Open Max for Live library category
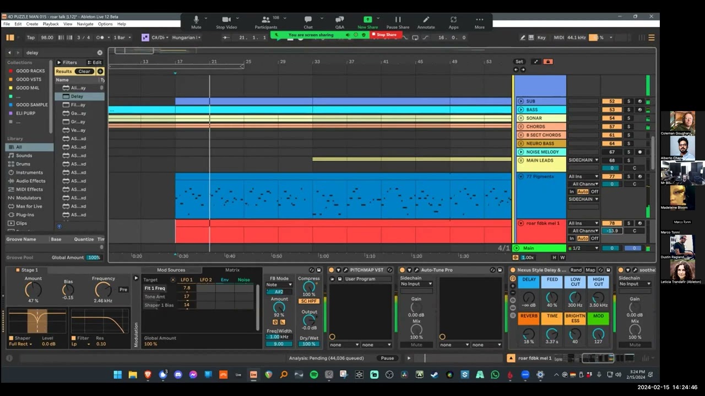The width and height of the screenshot is (705, 396). click(x=29, y=206)
